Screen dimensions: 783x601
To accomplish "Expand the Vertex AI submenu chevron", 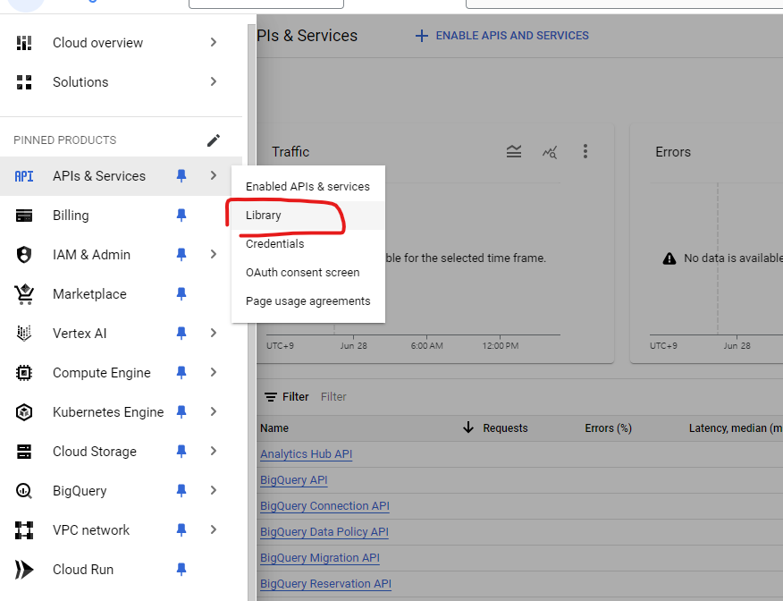I will click(x=214, y=334).
